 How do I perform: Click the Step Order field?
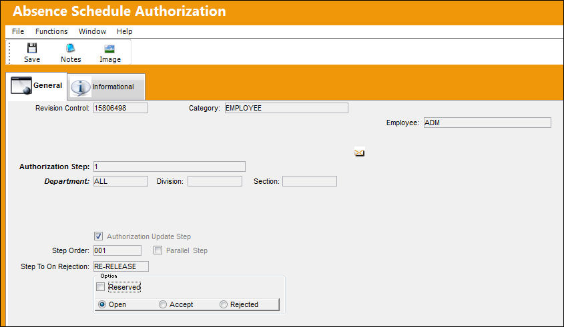[x=117, y=250]
